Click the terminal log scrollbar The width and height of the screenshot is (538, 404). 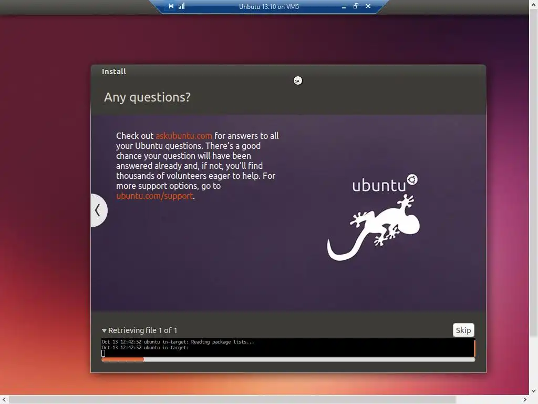click(x=474, y=348)
